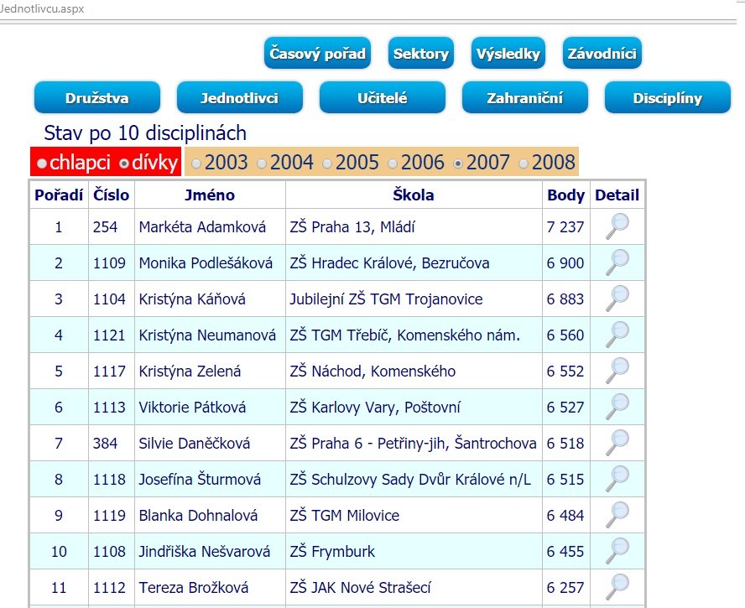Image resolution: width=745 pixels, height=608 pixels.
Task: Switch to Jednotlivci rankings
Action: coord(239,97)
